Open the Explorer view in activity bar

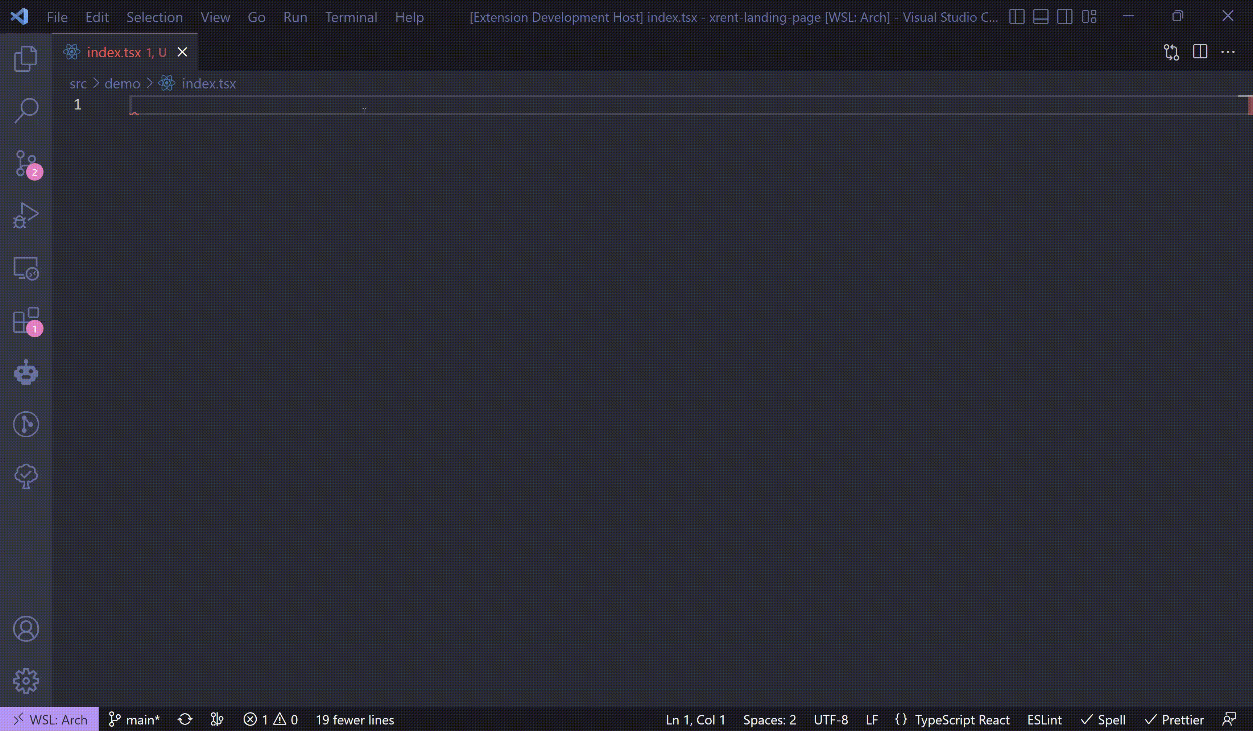point(26,59)
